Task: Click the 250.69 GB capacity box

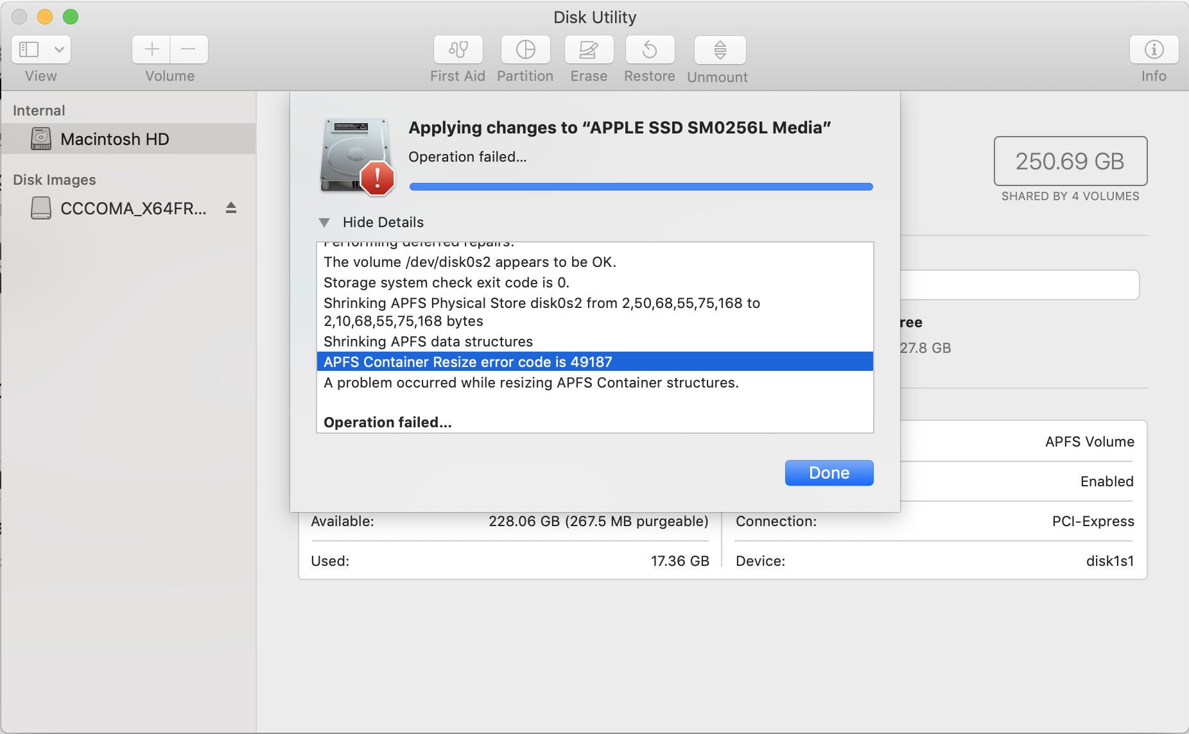Action: pos(1070,161)
